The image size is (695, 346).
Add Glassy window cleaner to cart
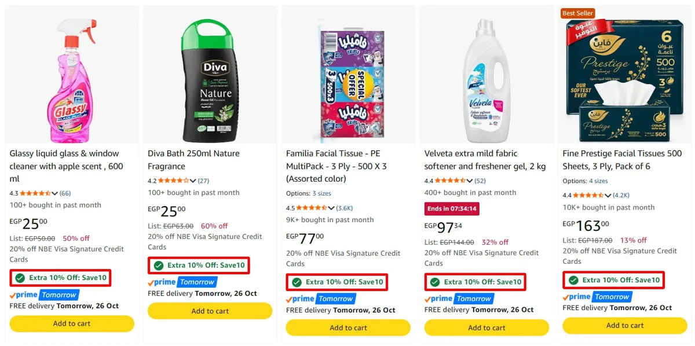tap(72, 323)
